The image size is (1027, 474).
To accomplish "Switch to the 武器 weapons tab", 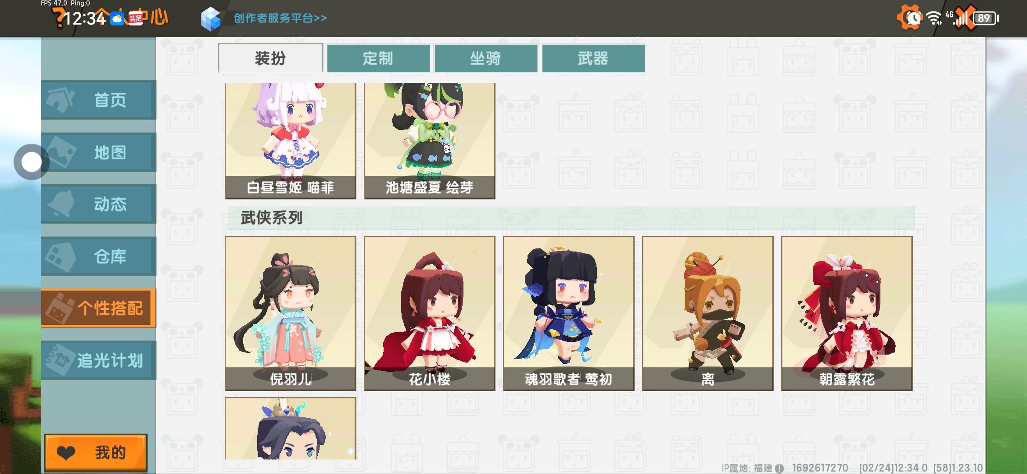I will (593, 58).
